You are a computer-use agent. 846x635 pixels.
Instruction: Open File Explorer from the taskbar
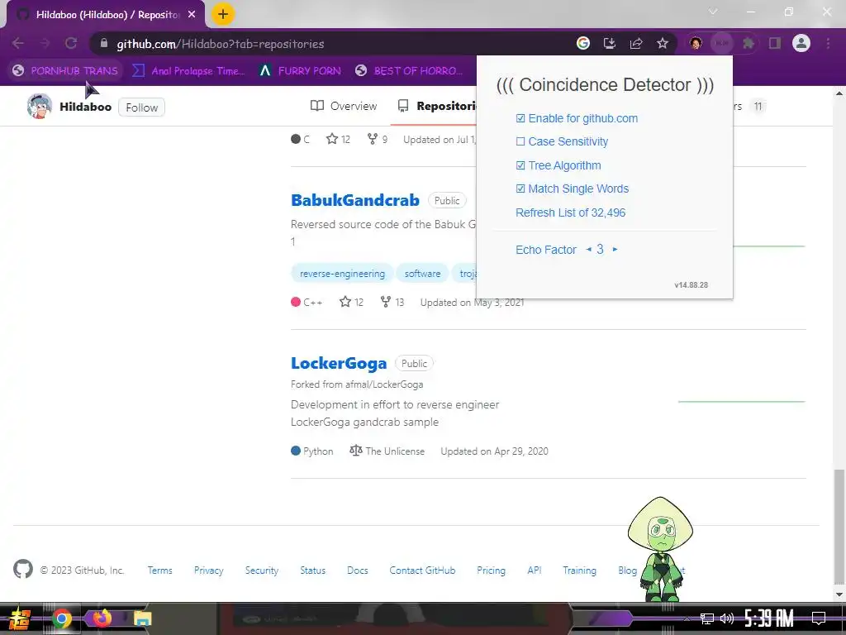click(142, 618)
